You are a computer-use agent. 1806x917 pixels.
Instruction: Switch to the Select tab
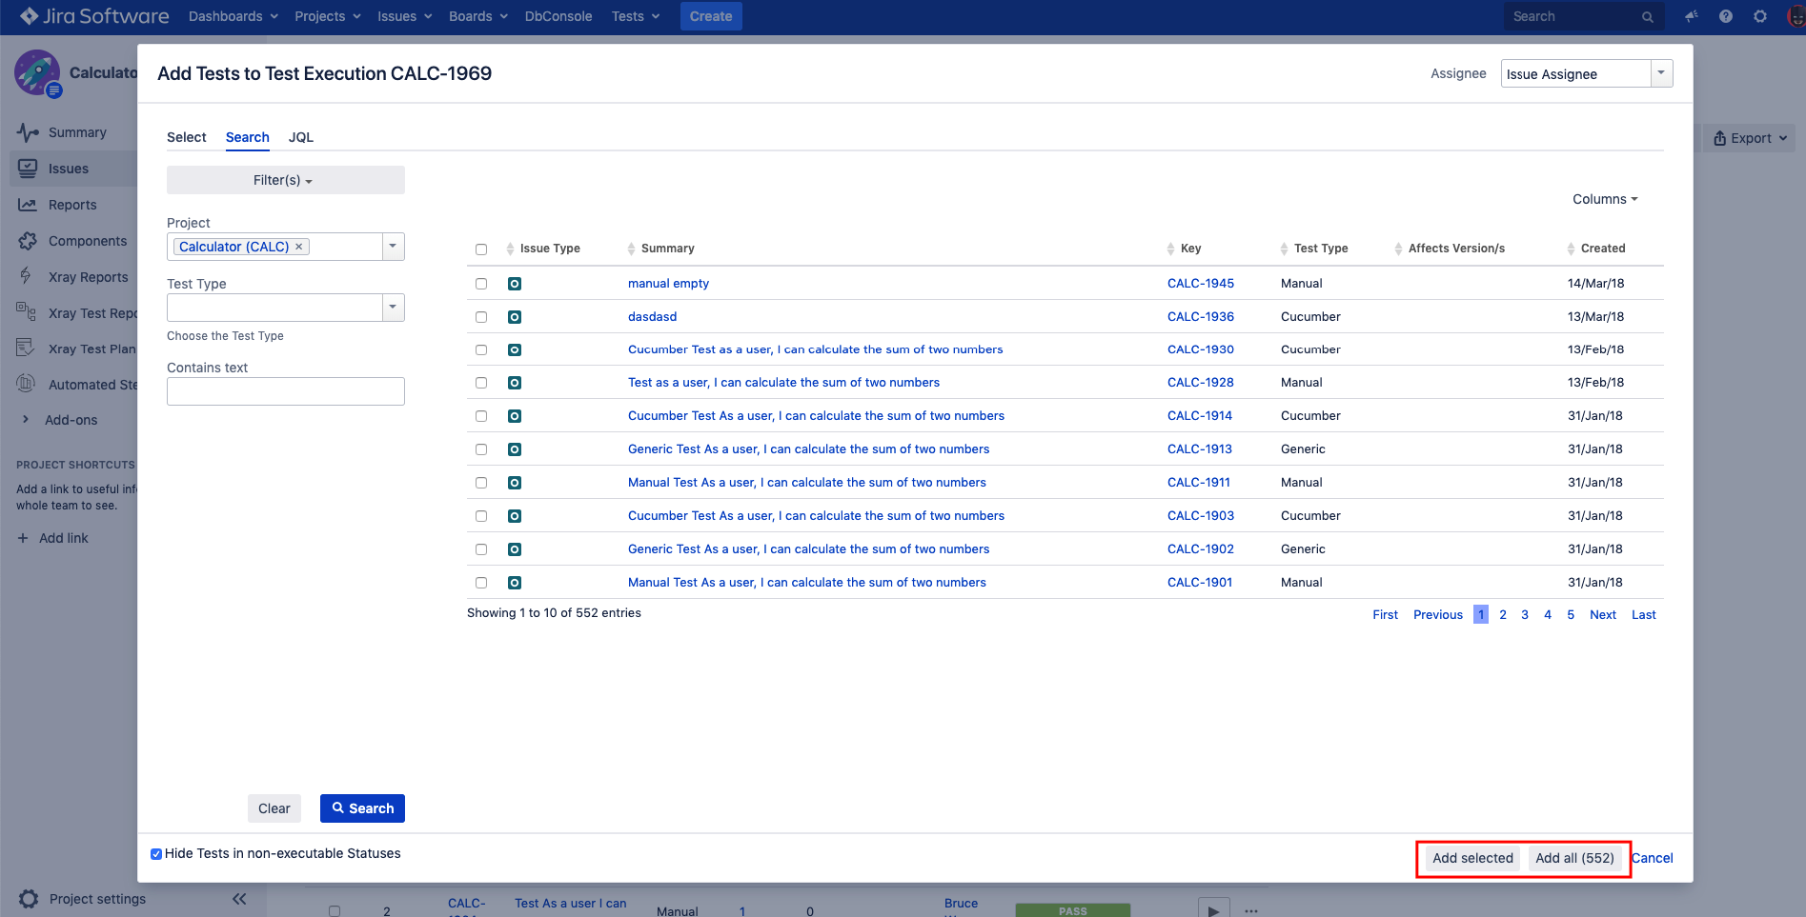(187, 137)
